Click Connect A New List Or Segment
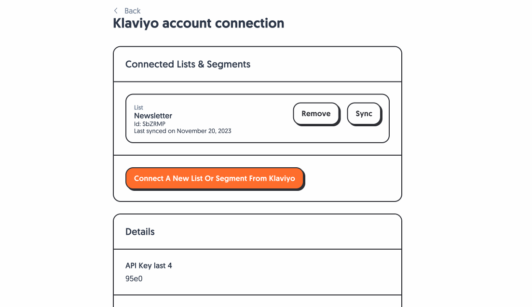Image resolution: width=532 pixels, height=307 pixels. 215,178
